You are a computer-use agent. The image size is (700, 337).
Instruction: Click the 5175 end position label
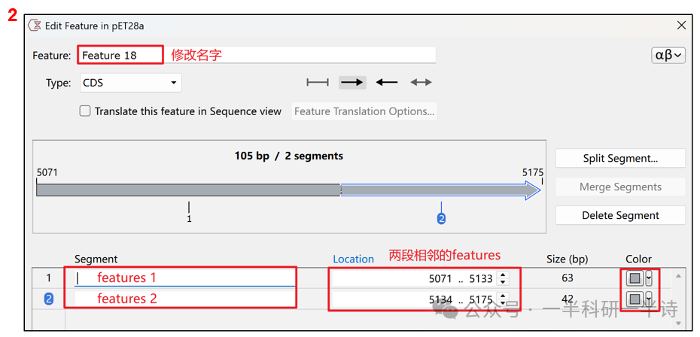(533, 172)
